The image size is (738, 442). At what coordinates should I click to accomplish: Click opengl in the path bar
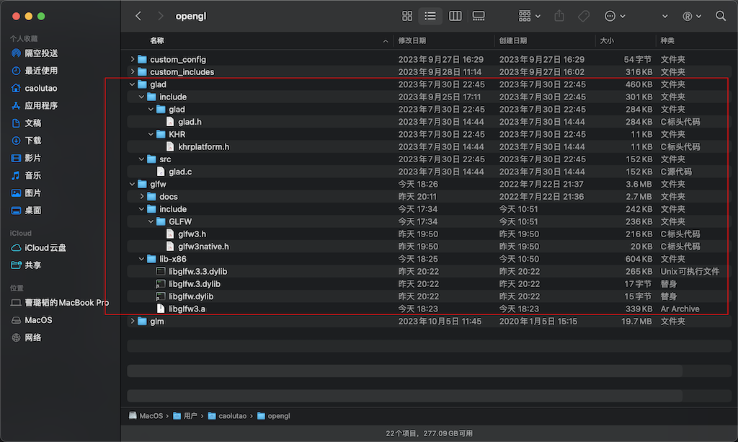274,415
